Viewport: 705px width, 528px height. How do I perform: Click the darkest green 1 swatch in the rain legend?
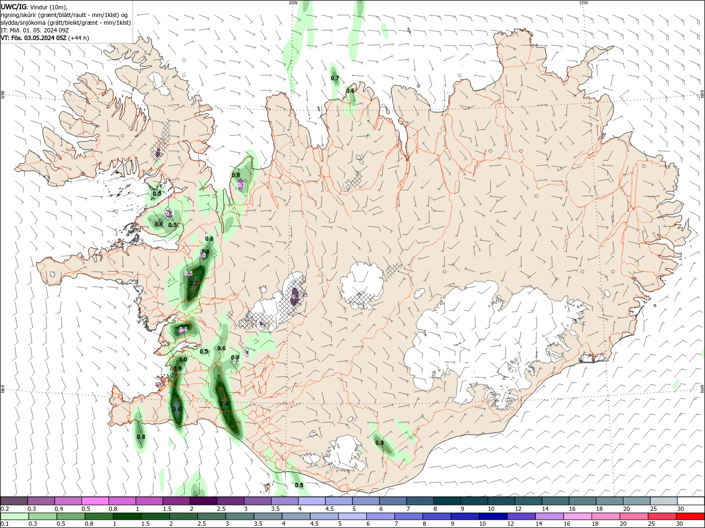tap(127, 516)
